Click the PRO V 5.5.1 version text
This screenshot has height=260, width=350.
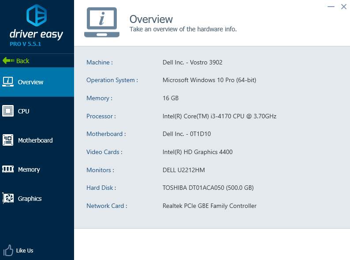click(25, 44)
